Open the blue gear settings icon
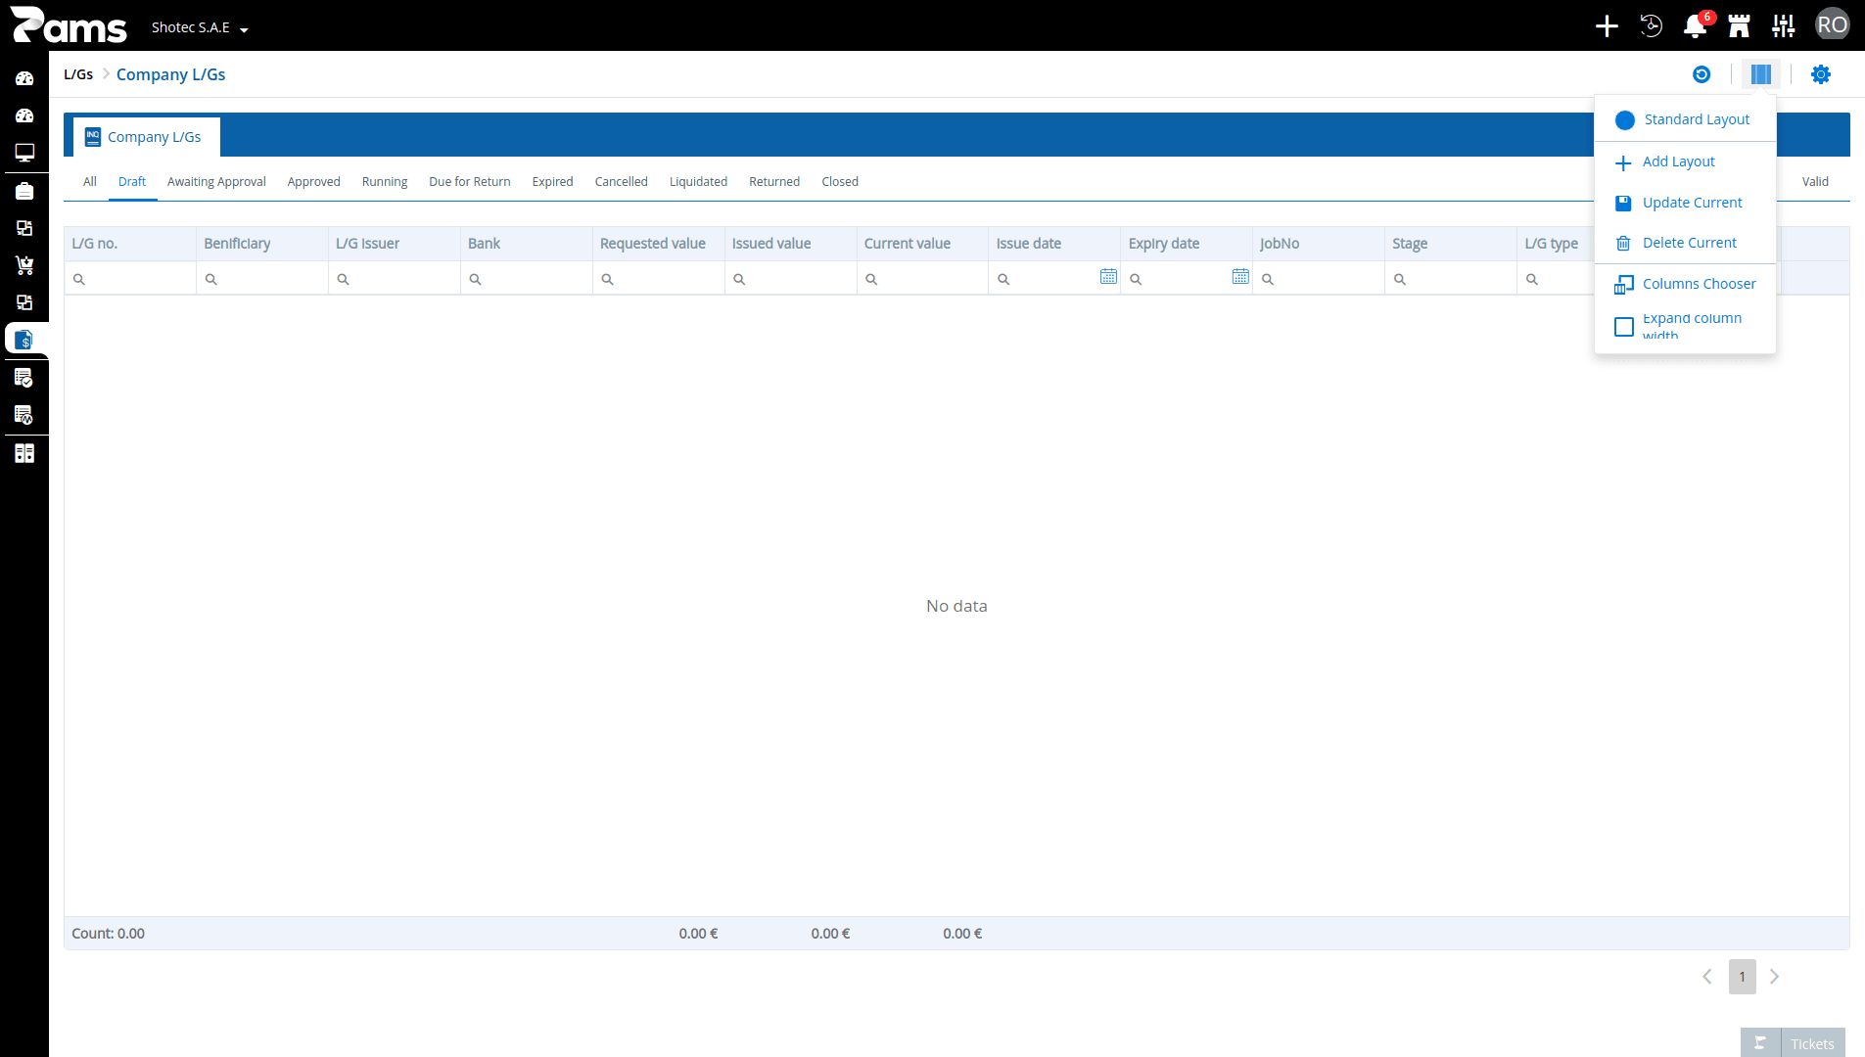The width and height of the screenshot is (1865, 1057). click(x=1821, y=74)
